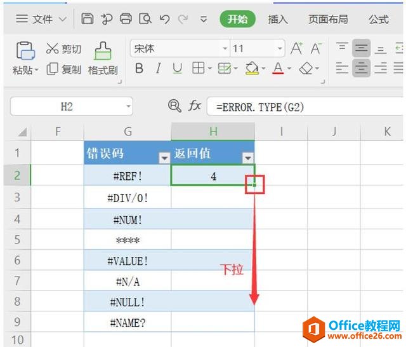406x347 pixels.
Task: Expand the fill color dropdown arrow
Action: pyautogui.click(x=264, y=69)
